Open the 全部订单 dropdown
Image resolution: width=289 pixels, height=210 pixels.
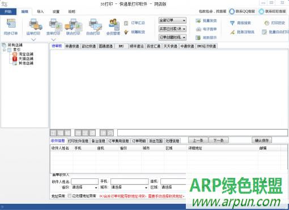[172, 20]
